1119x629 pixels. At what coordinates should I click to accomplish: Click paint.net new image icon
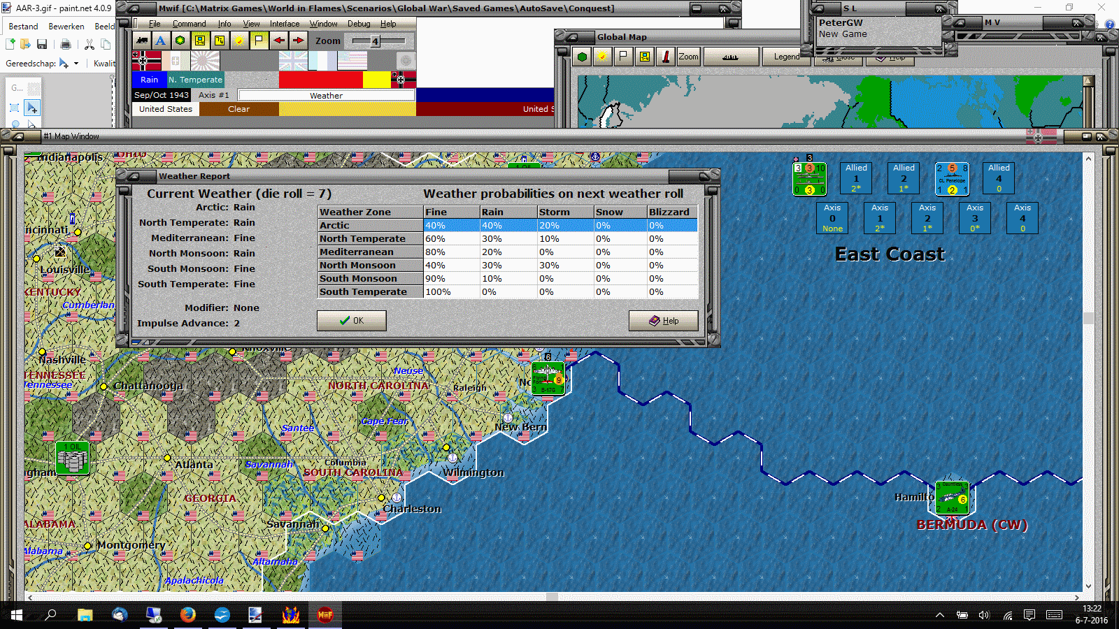point(10,45)
